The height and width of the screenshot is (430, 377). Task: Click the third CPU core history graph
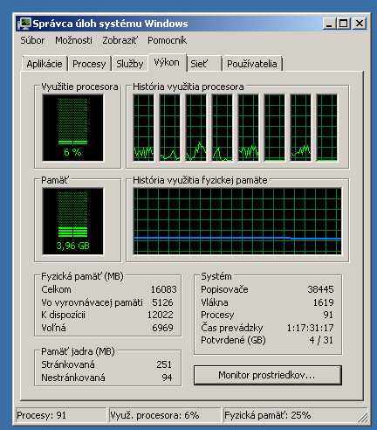point(195,128)
